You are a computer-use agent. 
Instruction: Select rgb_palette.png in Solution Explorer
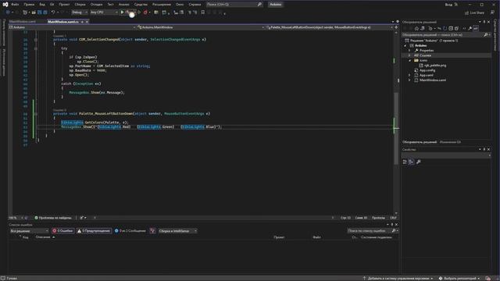click(435, 66)
